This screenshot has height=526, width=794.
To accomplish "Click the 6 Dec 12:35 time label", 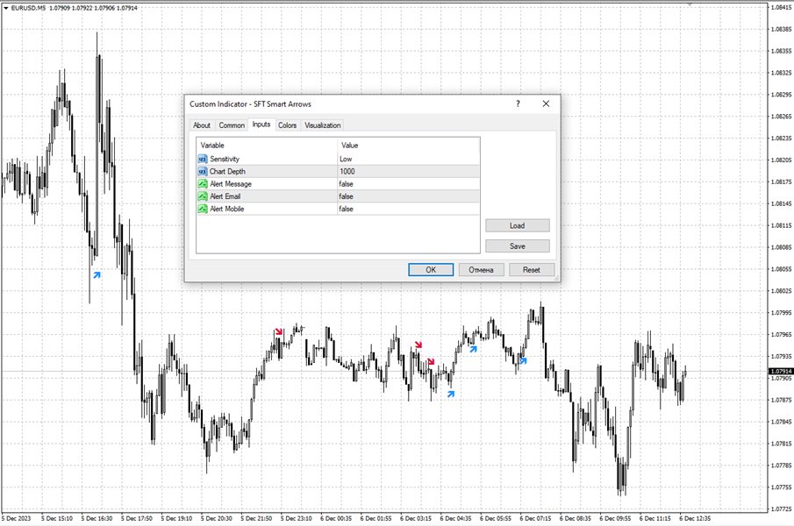I will point(695,518).
